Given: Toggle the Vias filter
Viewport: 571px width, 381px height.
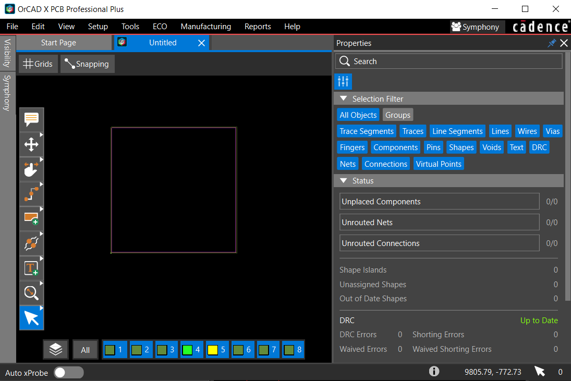Looking at the screenshot, I should tap(552, 131).
